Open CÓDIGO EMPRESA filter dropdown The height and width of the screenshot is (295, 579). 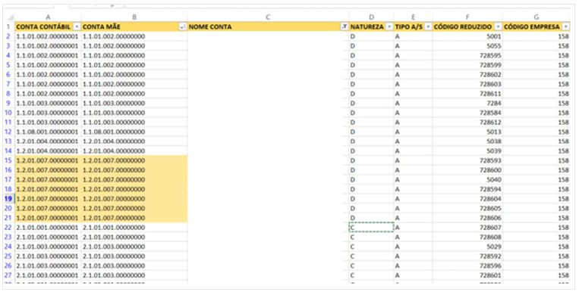click(565, 27)
